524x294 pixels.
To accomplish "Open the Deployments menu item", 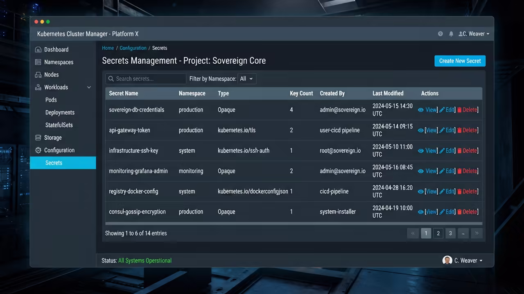I will point(60,112).
